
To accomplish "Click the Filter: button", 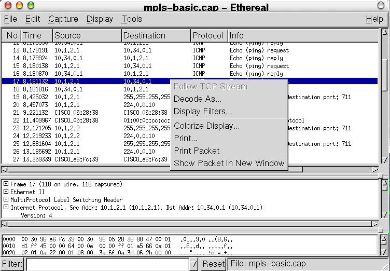I will pyautogui.click(x=12, y=264).
